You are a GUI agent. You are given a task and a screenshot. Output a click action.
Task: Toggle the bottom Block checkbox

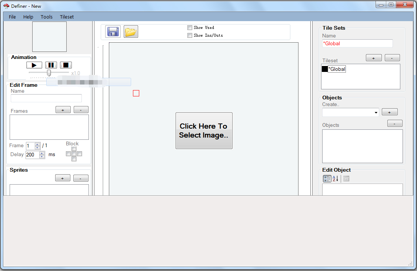click(x=74, y=159)
